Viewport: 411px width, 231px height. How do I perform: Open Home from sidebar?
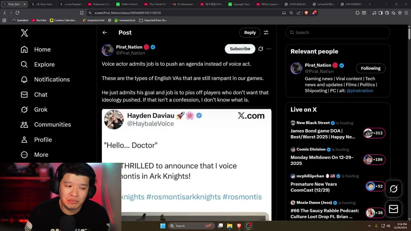36,49
